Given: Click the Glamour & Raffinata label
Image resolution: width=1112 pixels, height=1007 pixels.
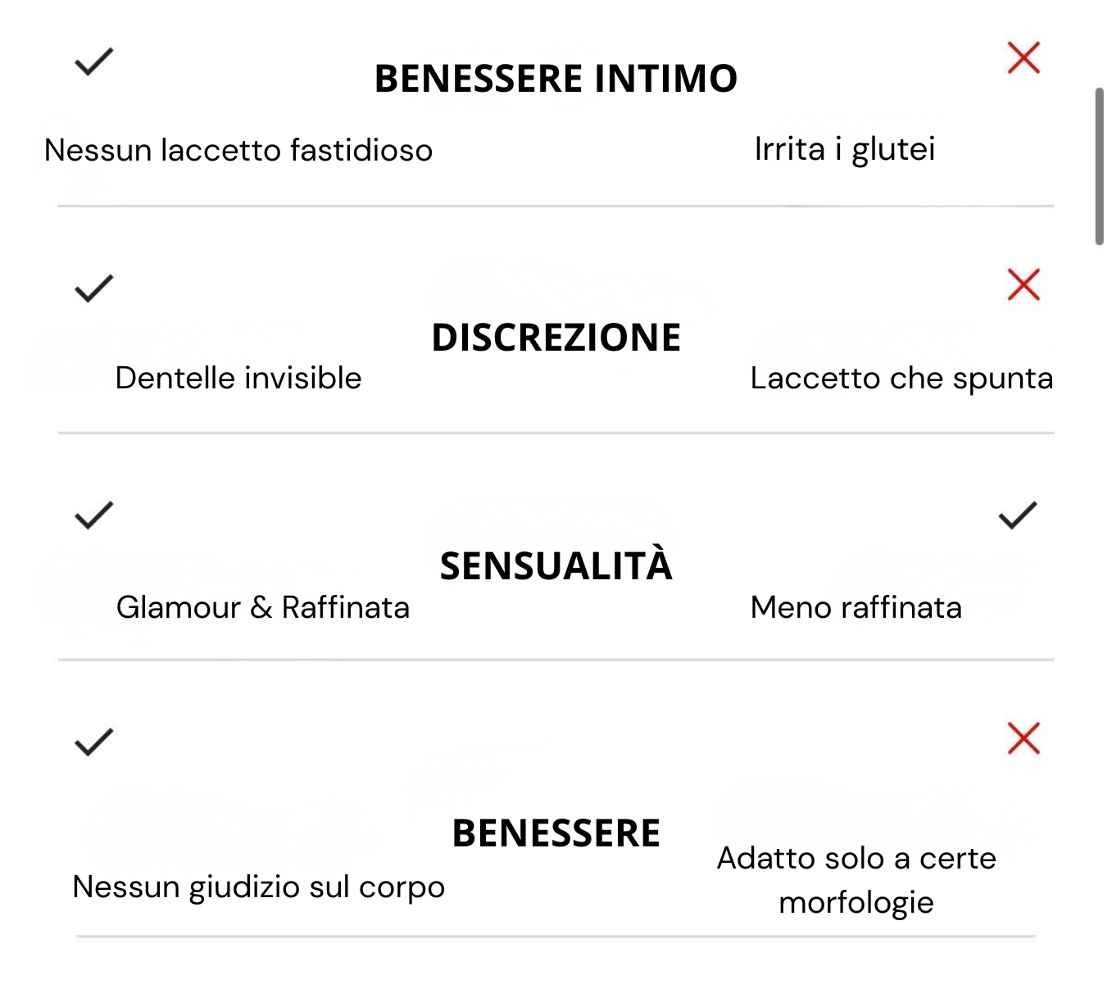Looking at the screenshot, I should [262, 608].
